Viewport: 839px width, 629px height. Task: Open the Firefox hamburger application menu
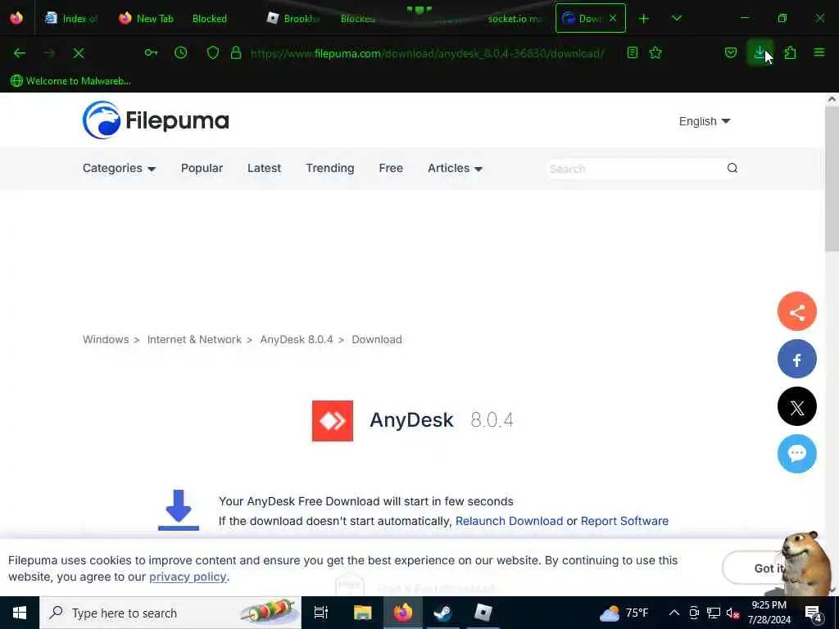tap(819, 52)
